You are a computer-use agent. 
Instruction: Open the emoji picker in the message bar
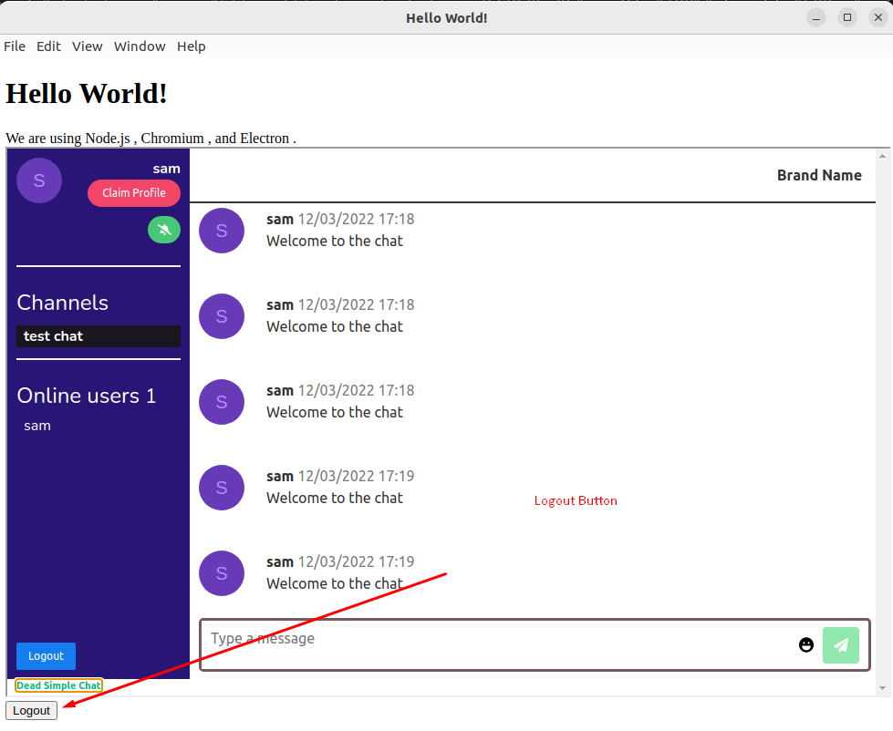click(x=805, y=644)
